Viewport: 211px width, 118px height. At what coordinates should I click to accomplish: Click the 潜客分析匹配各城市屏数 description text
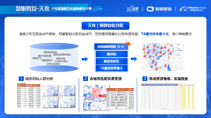tap(37, 34)
